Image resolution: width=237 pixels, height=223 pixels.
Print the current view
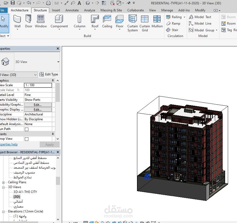click(48, 3)
